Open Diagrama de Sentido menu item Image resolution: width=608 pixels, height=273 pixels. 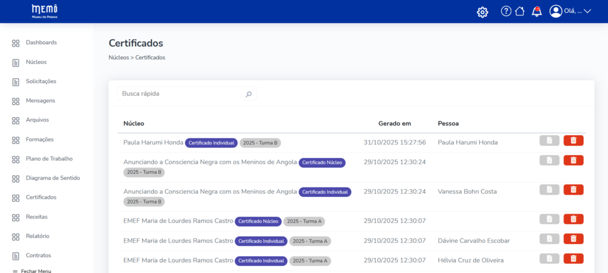tap(52, 178)
